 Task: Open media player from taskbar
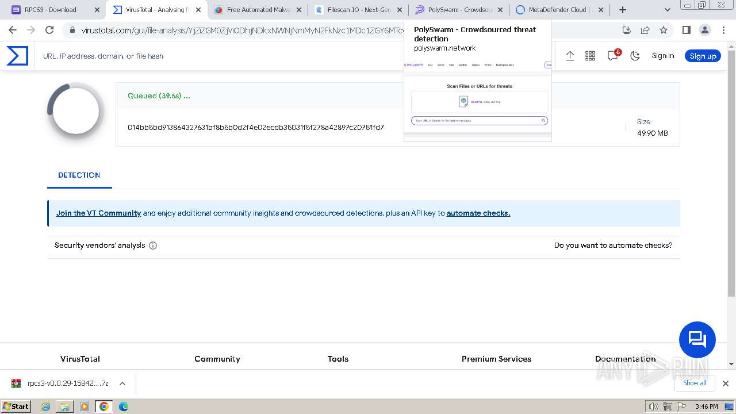point(85,407)
